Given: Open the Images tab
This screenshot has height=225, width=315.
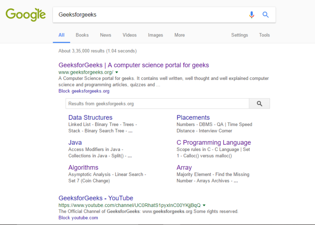Looking at the screenshot, I should (x=156, y=35).
